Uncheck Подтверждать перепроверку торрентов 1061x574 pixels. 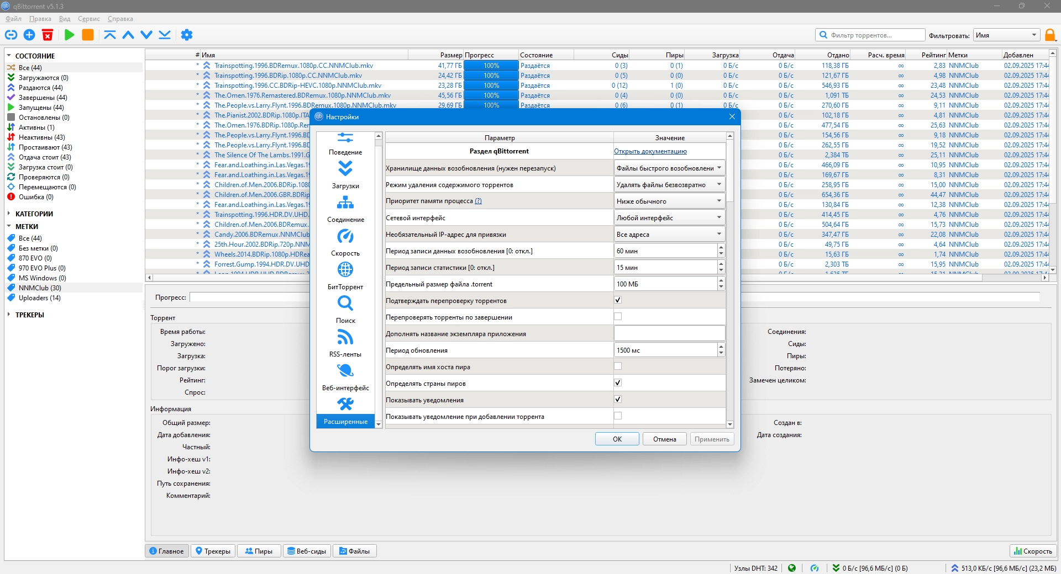[618, 300]
